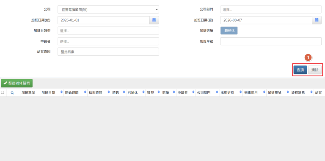Tick the select-all checkbox in table header
Screen dimensions: 325x161
3,92
